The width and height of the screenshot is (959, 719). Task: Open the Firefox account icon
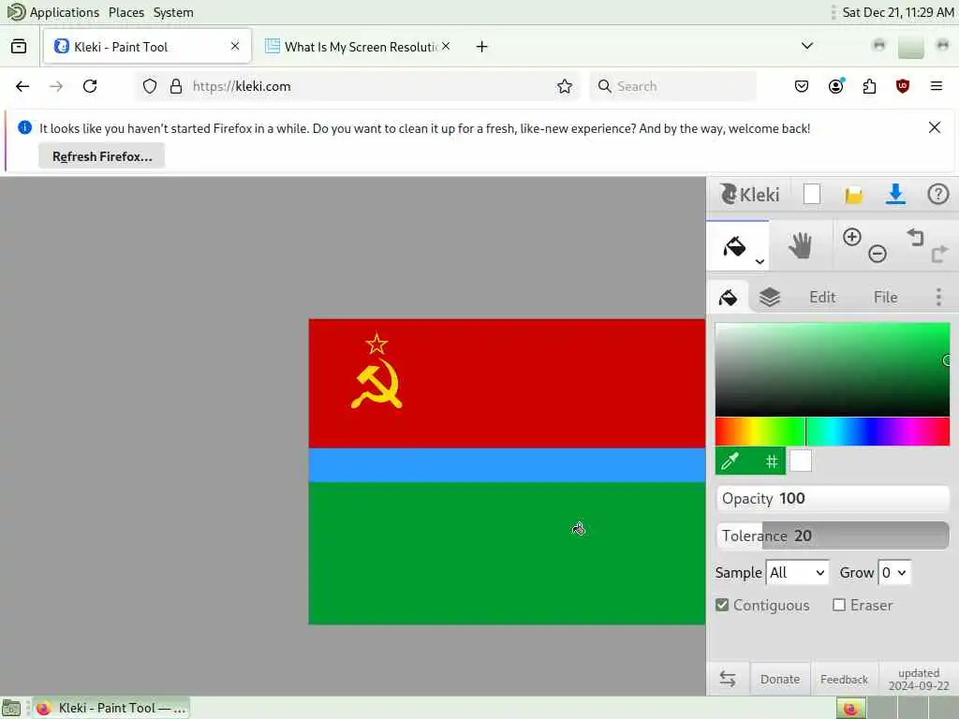(835, 86)
